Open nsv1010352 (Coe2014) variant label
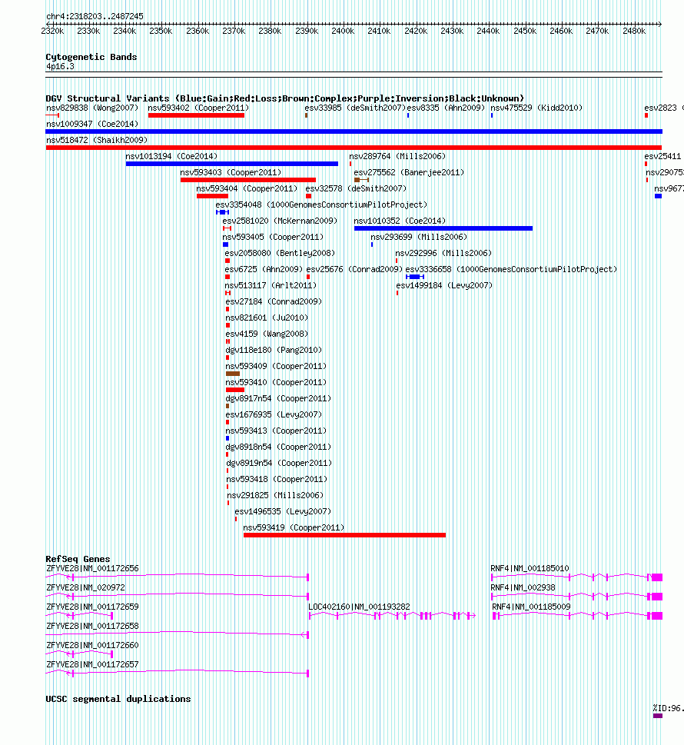This screenshot has width=684, height=745. click(x=400, y=221)
